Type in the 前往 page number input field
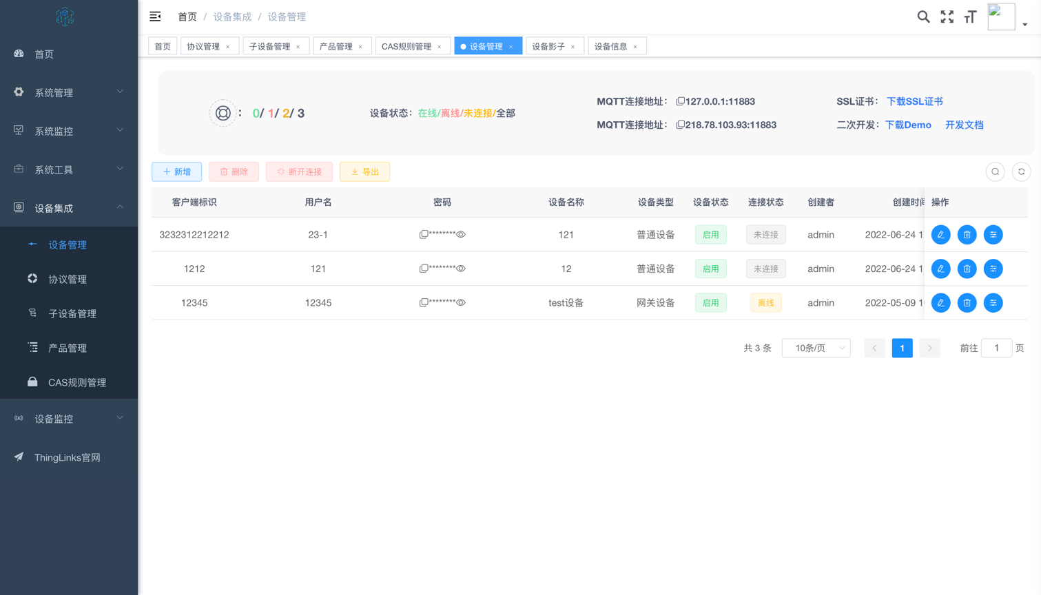 [x=996, y=348]
